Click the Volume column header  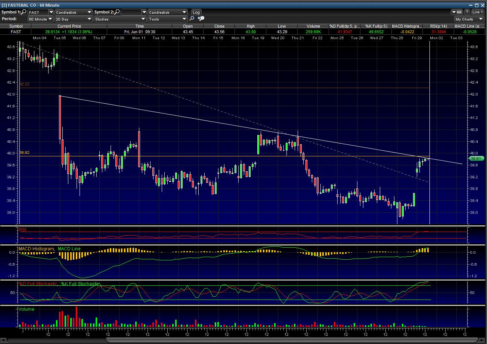click(x=313, y=26)
